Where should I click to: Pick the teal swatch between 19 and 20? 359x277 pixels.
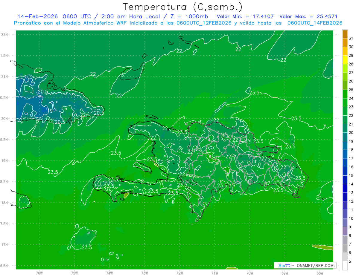coord(345,137)
